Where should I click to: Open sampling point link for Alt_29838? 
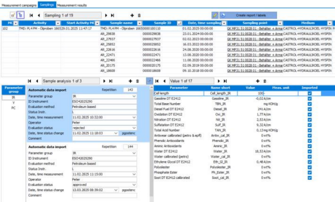pyautogui.click(x=255, y=34)
